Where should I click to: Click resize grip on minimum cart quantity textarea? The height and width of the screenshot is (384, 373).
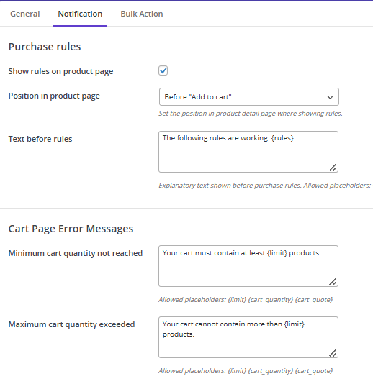pyautogui.click(x=333, y=282)
